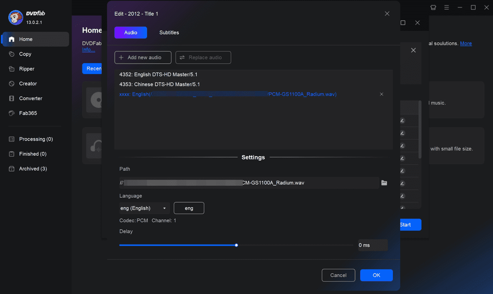Select track 4352 English DTS-HD Master
The width and height of the screenshot is (493, 294).
tap(253, 74)
